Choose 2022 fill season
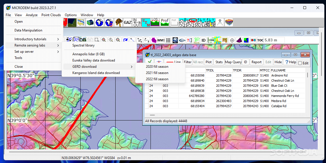This screenshot has width=326, height=163. [160, 79]
